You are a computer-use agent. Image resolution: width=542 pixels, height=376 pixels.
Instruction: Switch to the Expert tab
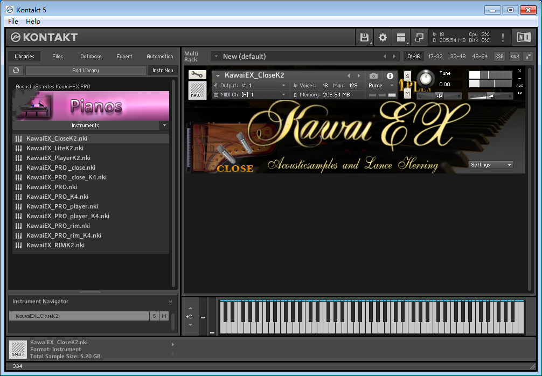[x=124, y=57]
